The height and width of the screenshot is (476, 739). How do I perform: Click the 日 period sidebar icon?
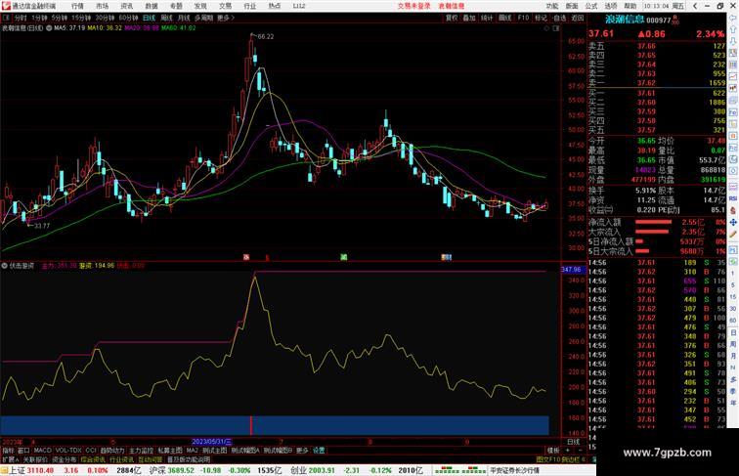(x=733, y=332)
